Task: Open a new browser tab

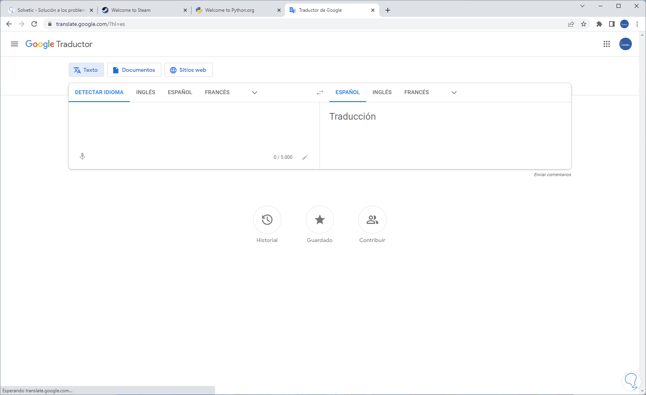Action: tap(388, 10)
